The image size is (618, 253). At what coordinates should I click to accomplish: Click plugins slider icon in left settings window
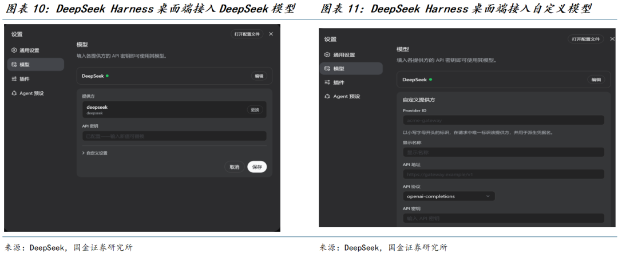[14, 79]
